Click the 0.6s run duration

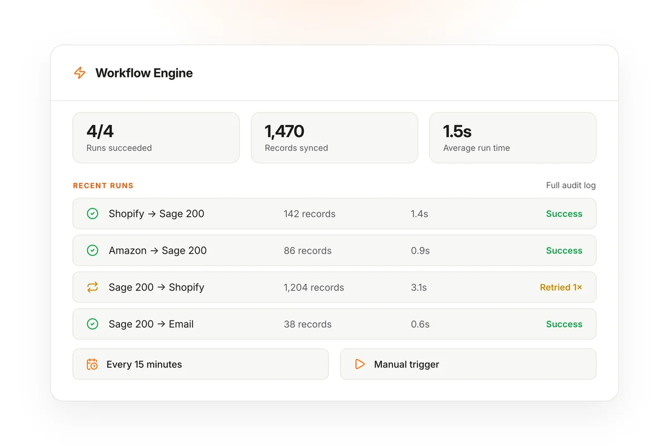(420, 324)
